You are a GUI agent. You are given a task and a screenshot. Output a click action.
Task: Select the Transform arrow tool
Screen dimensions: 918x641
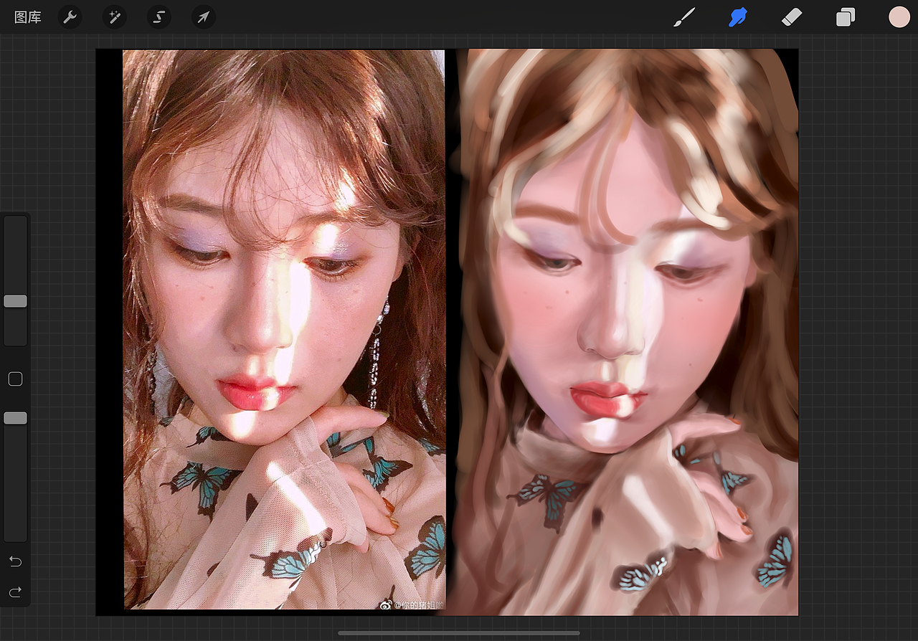coord(204,17)
